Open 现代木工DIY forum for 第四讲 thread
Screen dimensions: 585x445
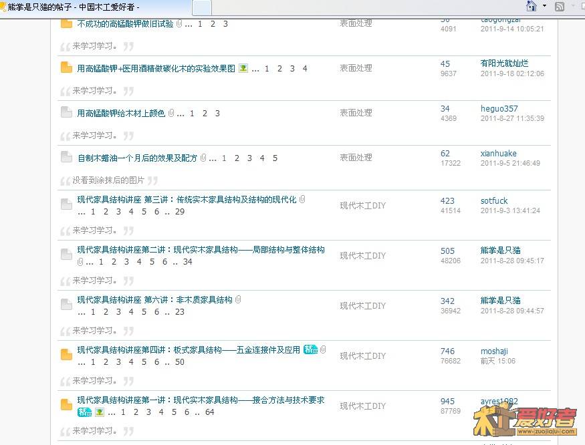[362, 356]
